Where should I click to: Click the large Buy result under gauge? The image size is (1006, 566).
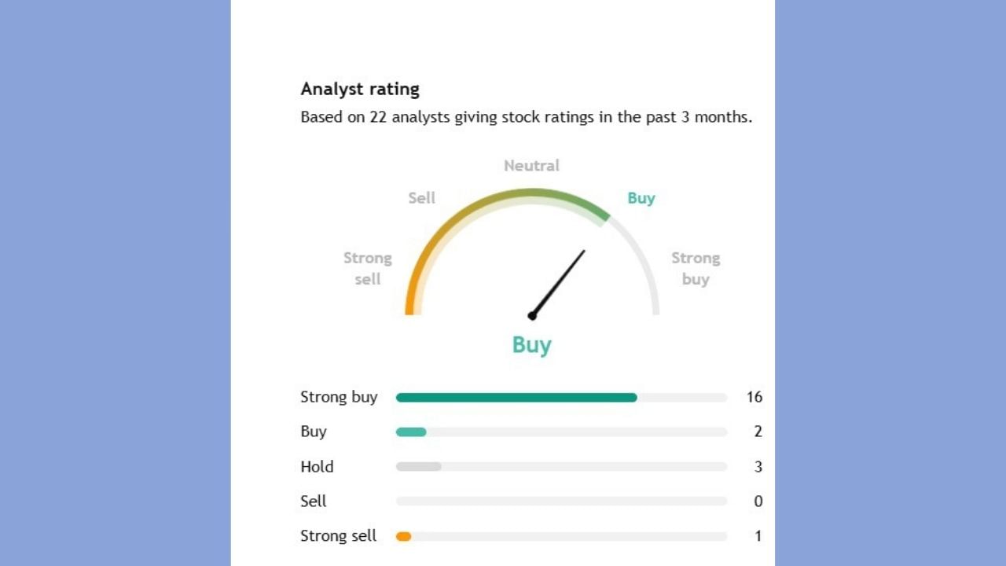[x=531, y=345]
